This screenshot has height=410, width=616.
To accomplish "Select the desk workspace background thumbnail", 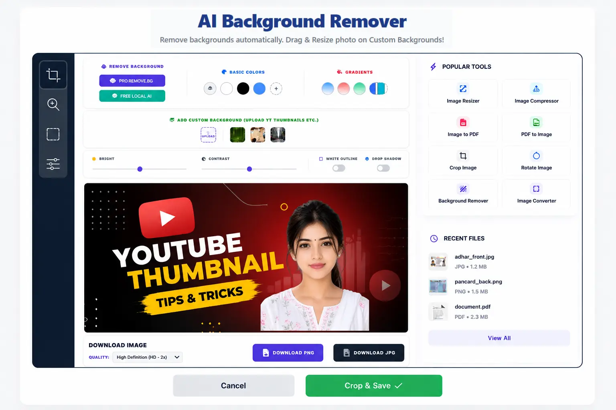I will click(258, 135).
